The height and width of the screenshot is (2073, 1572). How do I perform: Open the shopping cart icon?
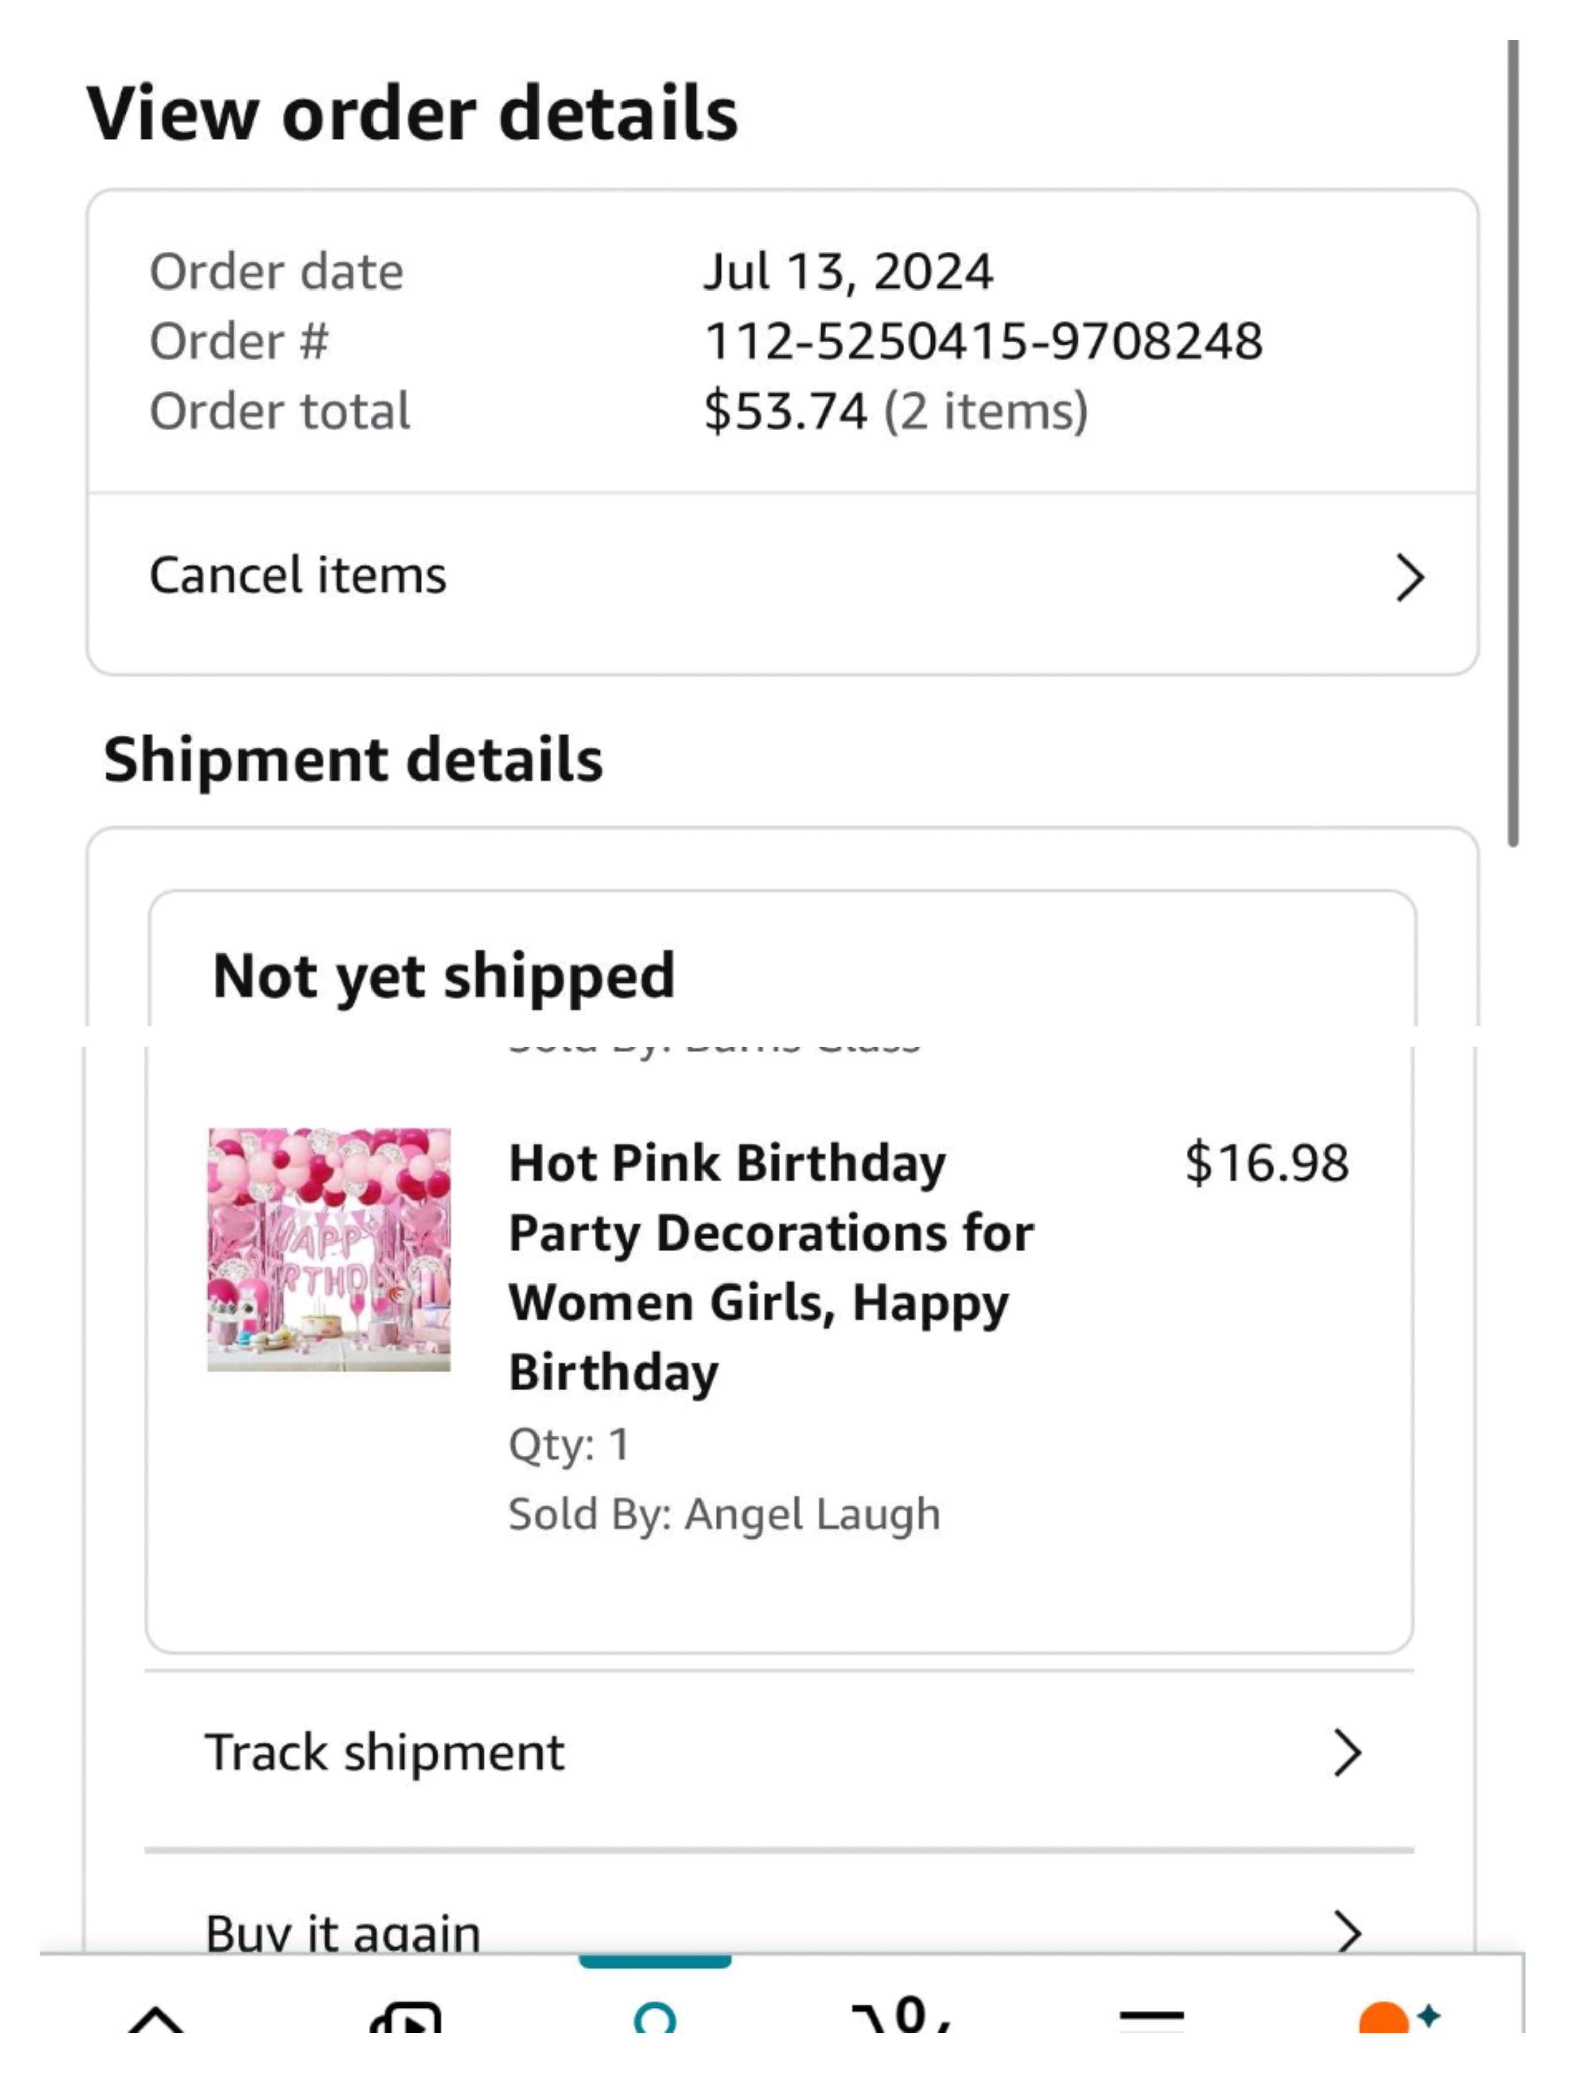click(902, 2015)
